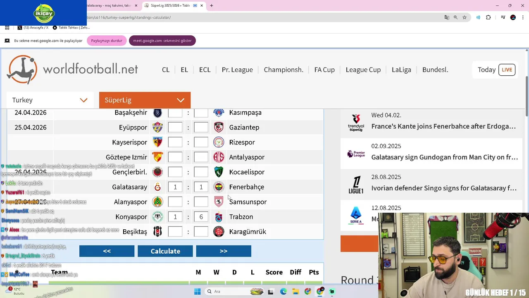The image size is (529, 298).
Task: Click Kasımpaşa away score input
Action: point(201,113)
